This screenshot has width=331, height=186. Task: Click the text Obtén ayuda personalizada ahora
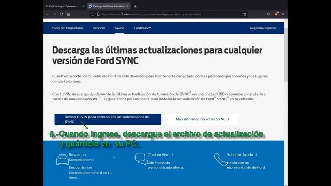[x=165, y=165]
